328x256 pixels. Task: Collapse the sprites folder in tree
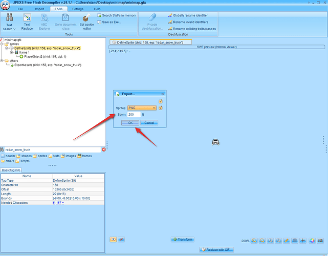[x=3, y=44]
